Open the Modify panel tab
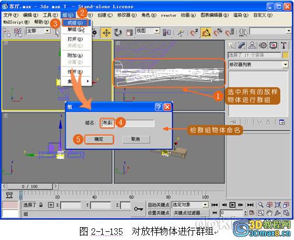The image size is (294, 240). [242, 45]
